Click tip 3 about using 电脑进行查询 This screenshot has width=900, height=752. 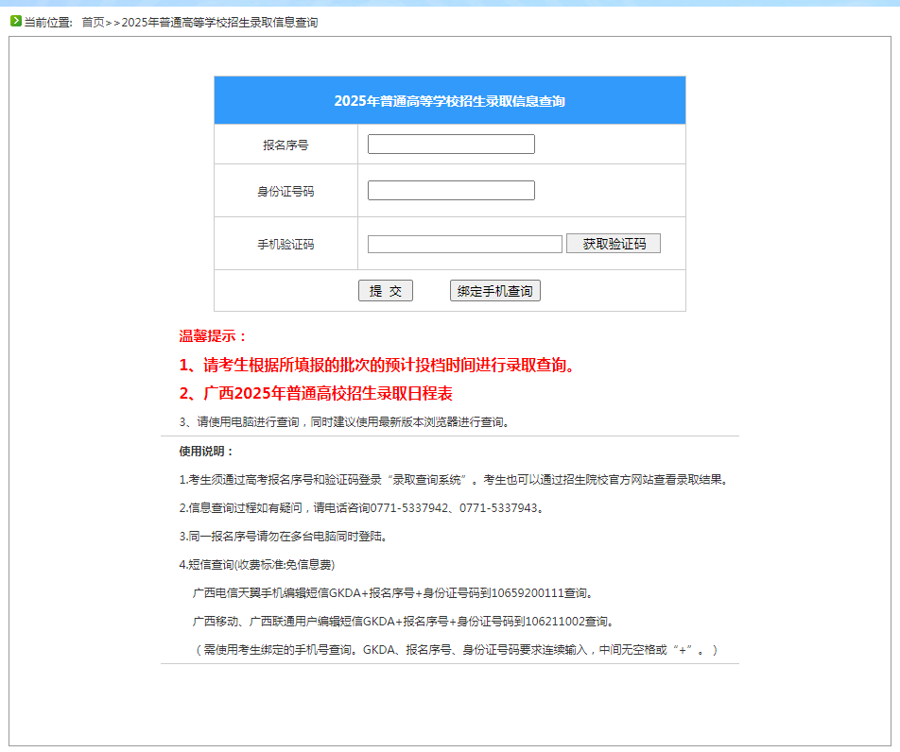click(344, 422)
